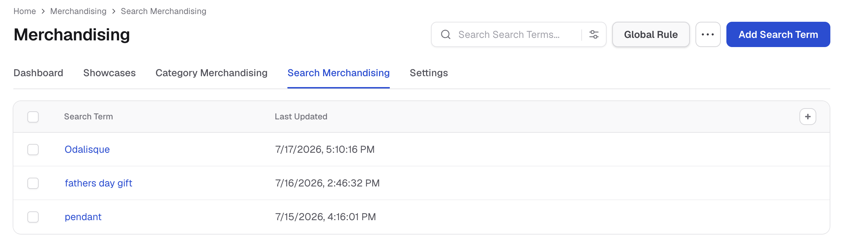Open the Category Merchandising tab
The width and height of the screenshot is (843, 250).
point(211,73)
